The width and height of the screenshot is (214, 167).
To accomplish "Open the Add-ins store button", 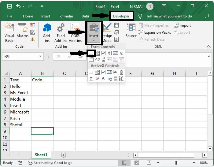I will tap(47, 33).
